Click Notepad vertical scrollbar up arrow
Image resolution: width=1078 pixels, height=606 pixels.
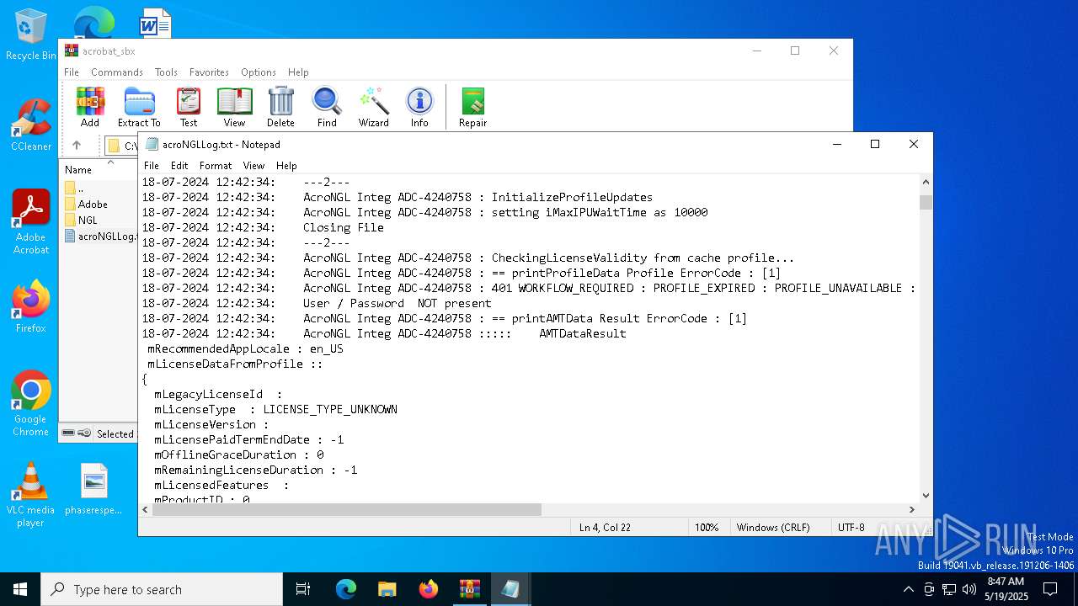[x=926, y=182]
